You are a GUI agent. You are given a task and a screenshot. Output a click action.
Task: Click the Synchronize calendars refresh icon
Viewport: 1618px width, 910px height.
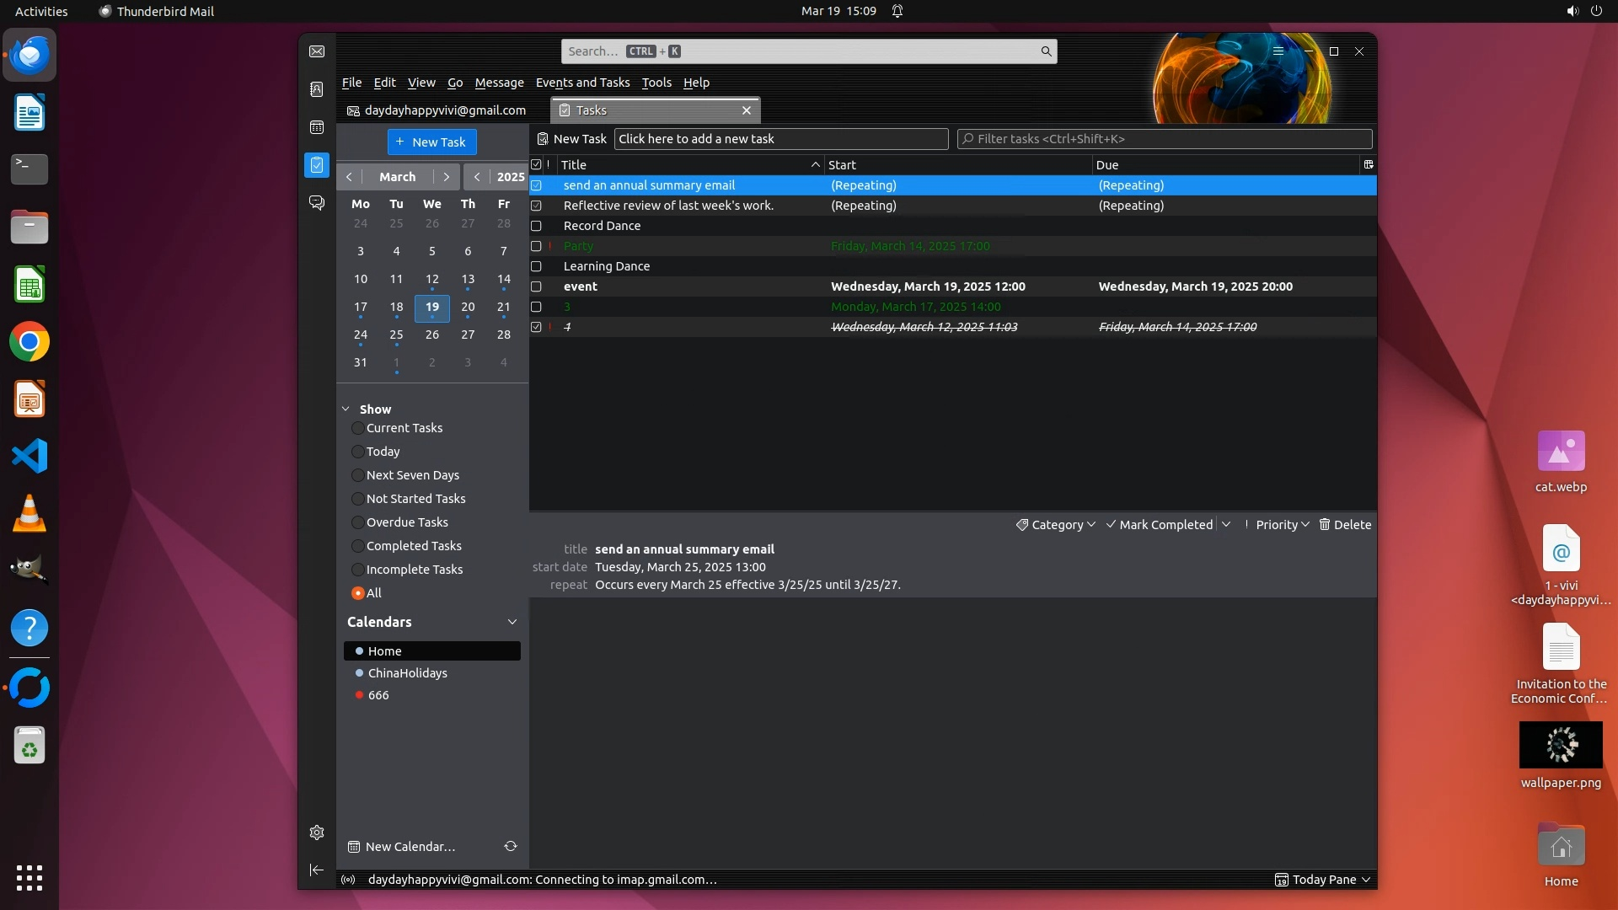tap(511, 846)
